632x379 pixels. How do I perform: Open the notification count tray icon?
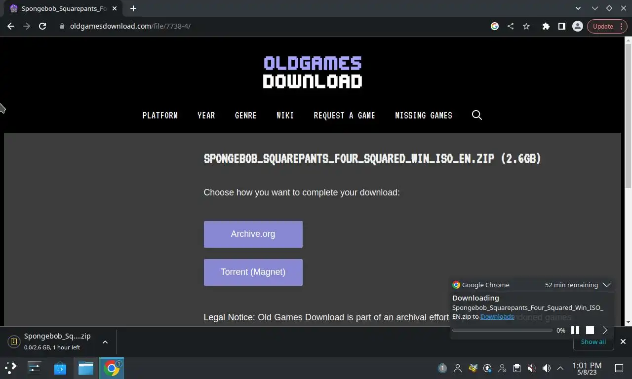(x=442, y=368)
